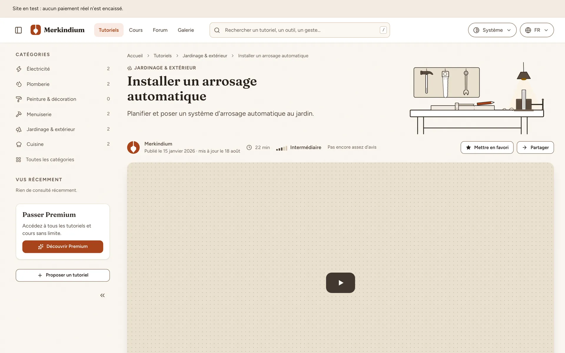Go to the Cours tab
Viewport: 565px width, 353px height.
click(x=136, y=30)
